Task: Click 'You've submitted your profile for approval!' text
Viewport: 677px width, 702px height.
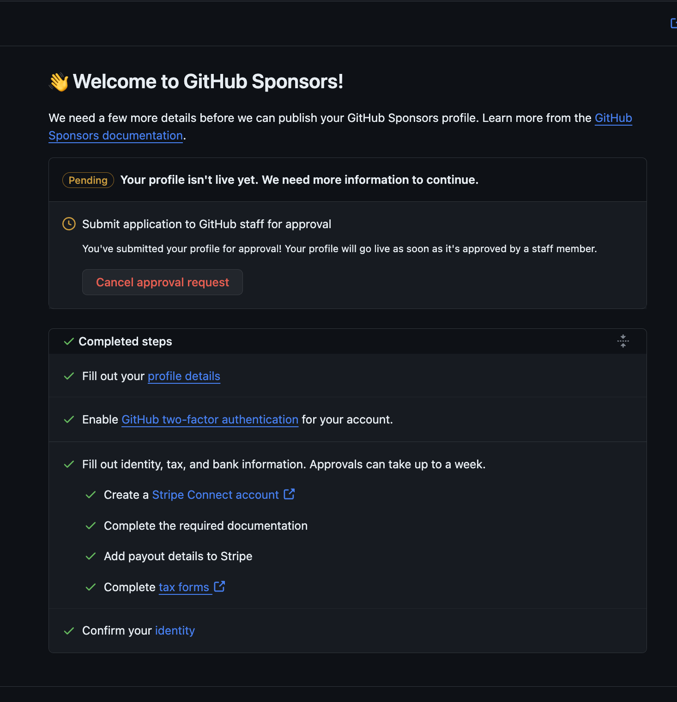Action: click(182, 248)
